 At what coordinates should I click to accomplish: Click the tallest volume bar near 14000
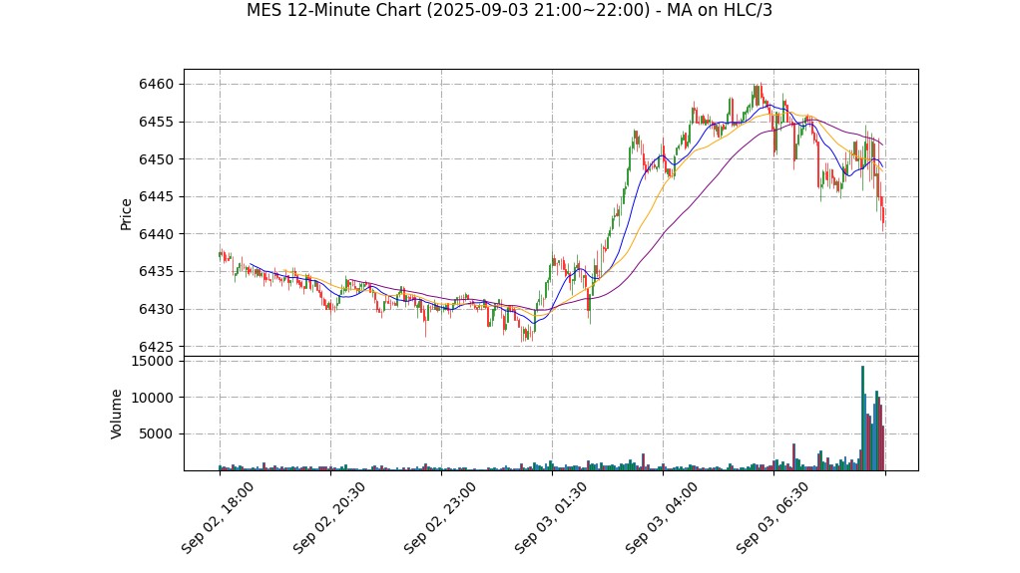(x=862, y=419)
